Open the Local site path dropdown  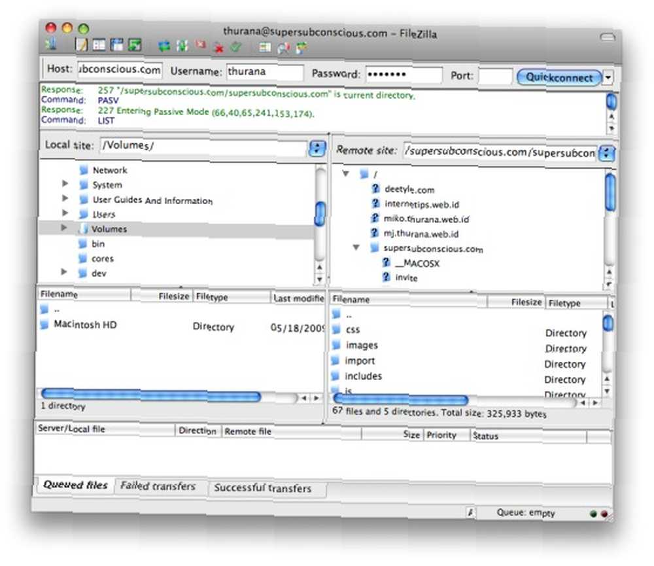[x=317, y=148]
